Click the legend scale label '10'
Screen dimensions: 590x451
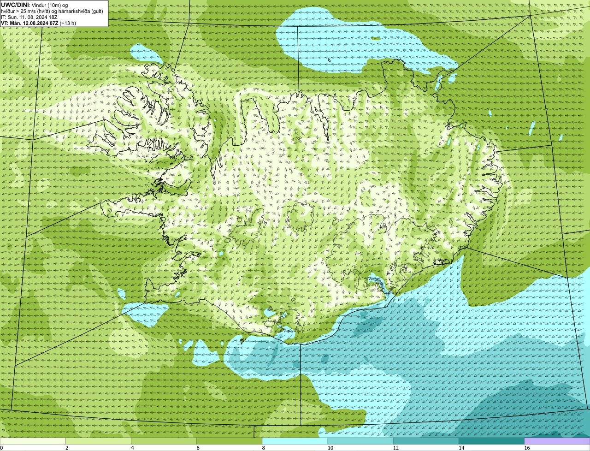pos(330,448)
